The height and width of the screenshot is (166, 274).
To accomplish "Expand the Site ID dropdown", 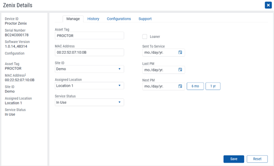I will (x=89, y=69).
